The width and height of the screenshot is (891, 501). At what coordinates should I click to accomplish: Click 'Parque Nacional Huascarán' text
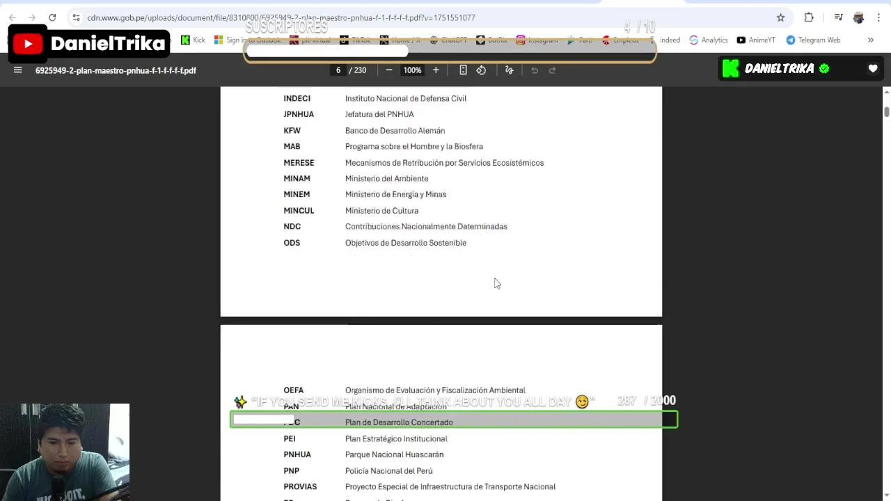coord(394,455)
